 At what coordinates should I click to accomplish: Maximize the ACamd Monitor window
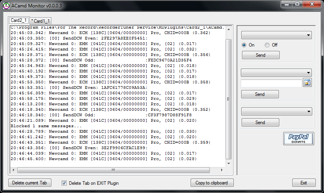[297, 4]
